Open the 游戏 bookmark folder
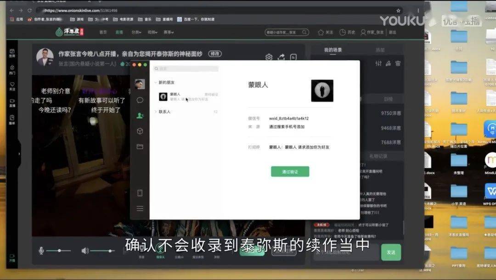496x280 pixels. pos(77,19)
